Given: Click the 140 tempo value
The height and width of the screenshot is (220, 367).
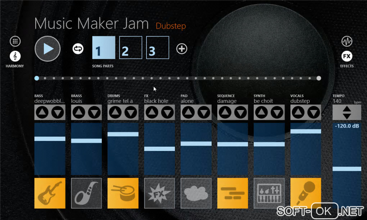Looking at the screenshot, I should pos(337,101).
